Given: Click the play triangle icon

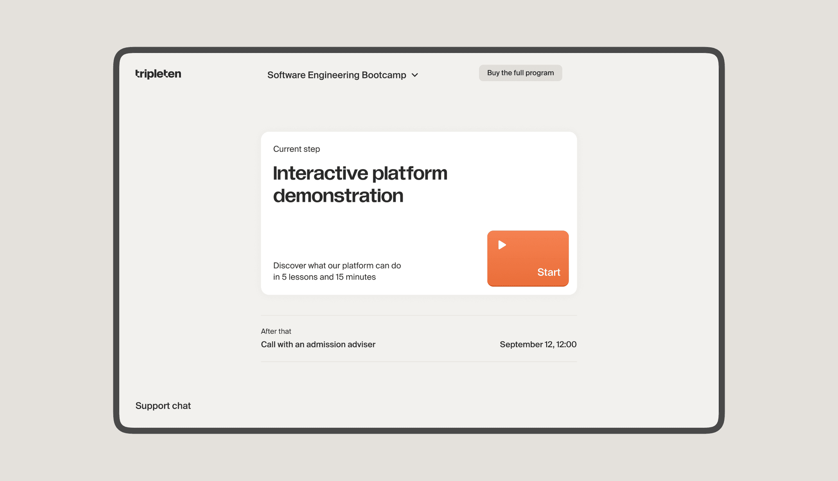Looking at the screenshot, I should click(x=502, y=245).
